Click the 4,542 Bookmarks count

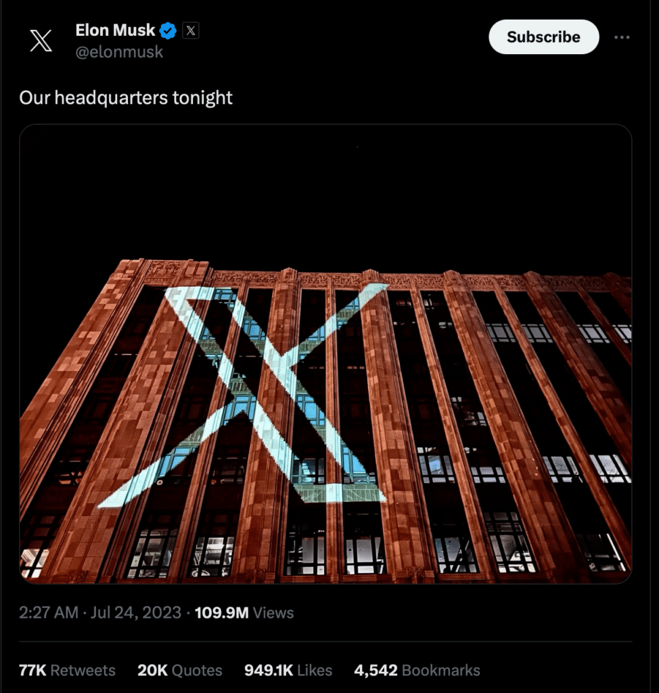pyautogui.click(x=417, y=670)
